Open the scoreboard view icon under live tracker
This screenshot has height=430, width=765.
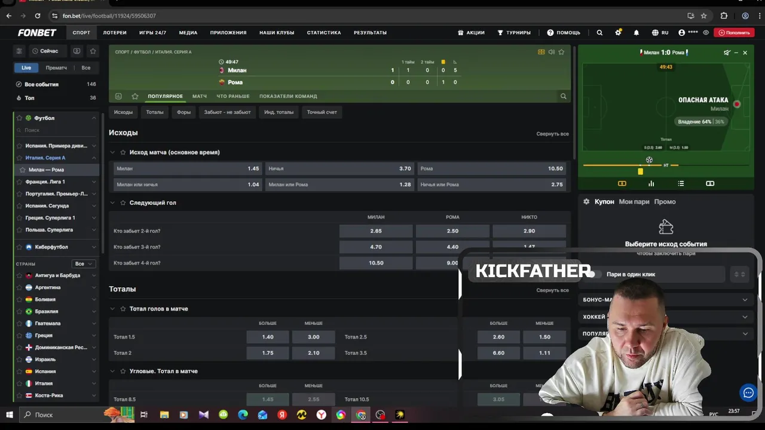(x=710, y=183)
